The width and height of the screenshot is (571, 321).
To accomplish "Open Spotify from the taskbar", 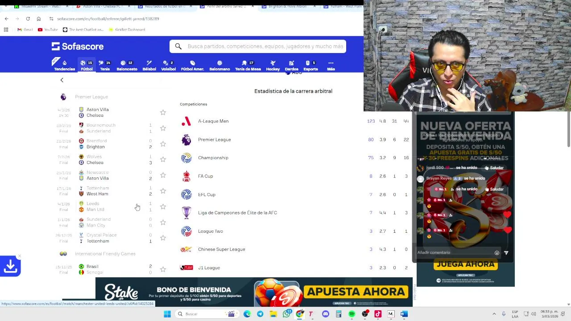I will [x=352, y=314].
